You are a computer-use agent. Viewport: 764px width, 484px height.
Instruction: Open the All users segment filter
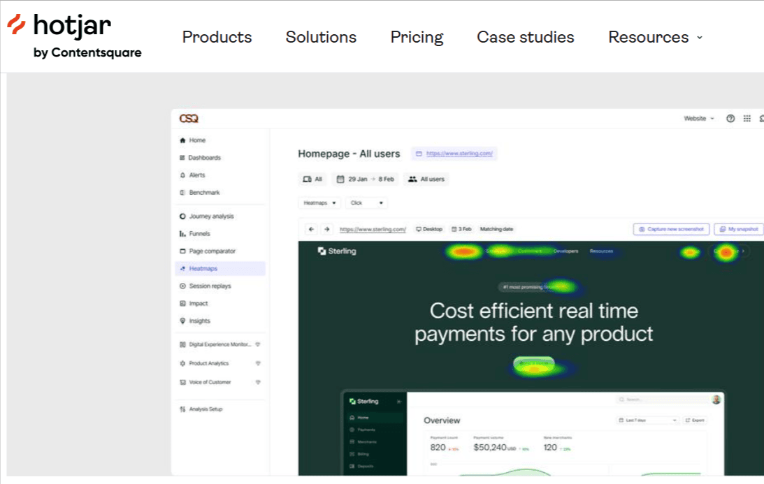tap(426, 179)
